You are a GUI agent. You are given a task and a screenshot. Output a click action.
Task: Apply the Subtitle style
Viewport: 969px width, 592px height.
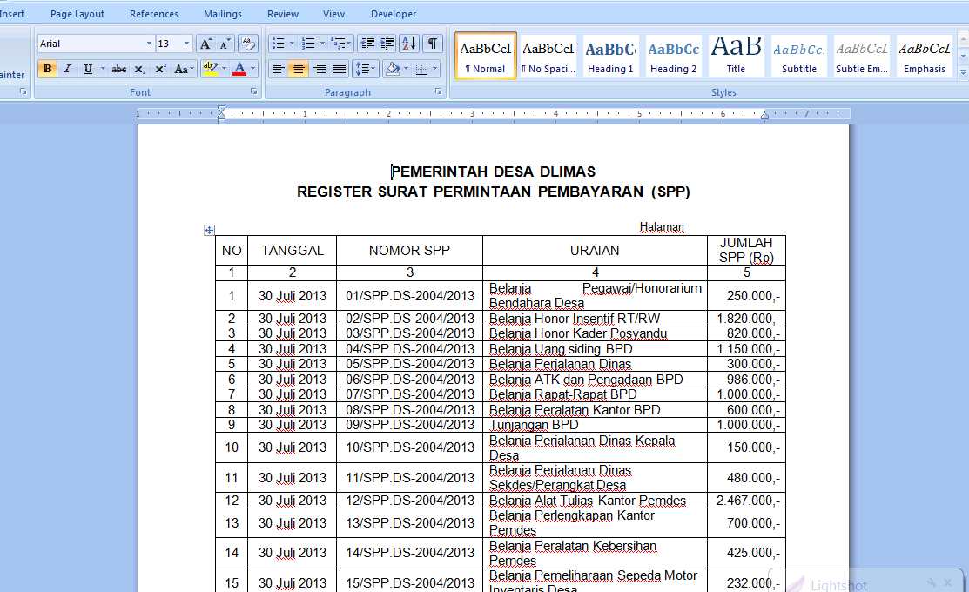pyautogui.click(x=799, y=56)
